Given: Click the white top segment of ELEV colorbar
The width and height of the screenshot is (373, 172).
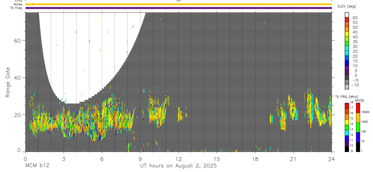Looking at the screenshot, I should click(347, 15).
